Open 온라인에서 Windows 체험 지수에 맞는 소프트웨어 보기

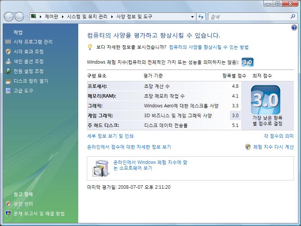click(150, 165)
